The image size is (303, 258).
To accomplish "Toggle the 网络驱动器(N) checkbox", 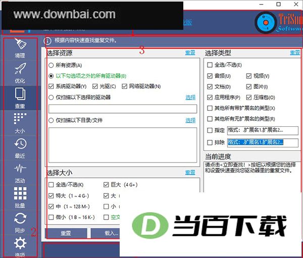I will (x=124, y=86).
